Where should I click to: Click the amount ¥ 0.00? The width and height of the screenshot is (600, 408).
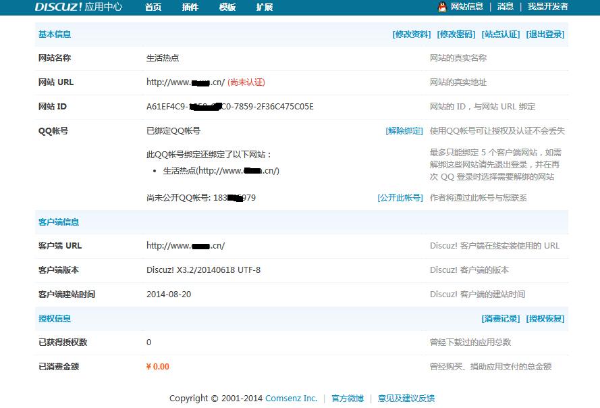point(158,367)
